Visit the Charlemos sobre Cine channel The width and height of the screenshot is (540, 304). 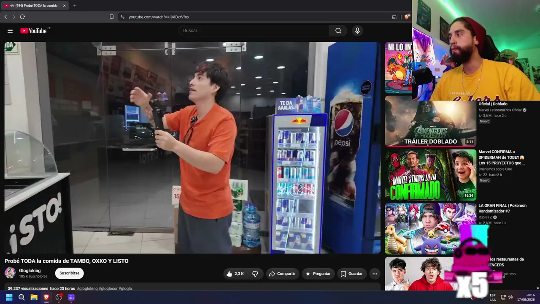[495, 169]
